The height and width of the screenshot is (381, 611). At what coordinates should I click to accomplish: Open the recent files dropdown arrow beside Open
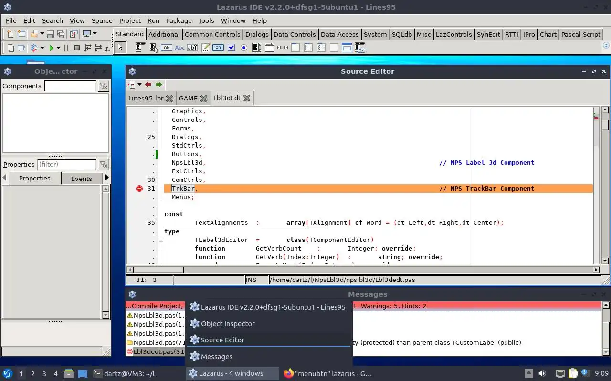click(42, 34)
